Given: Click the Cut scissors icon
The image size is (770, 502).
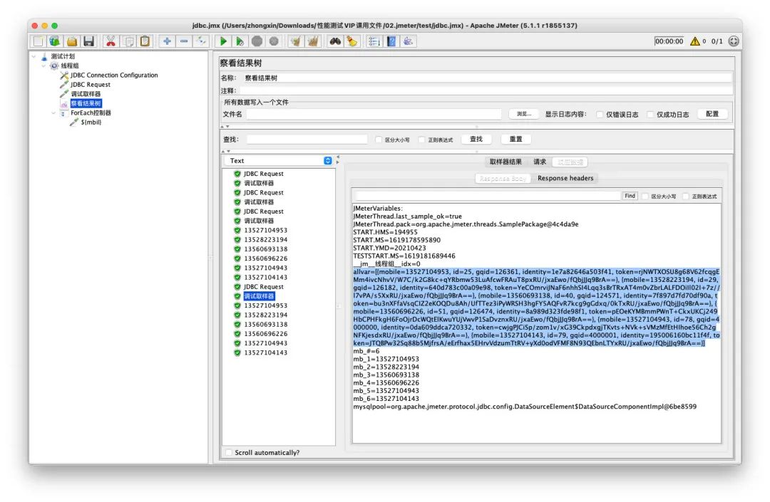Looking at the screenshot, I should 111,41.
